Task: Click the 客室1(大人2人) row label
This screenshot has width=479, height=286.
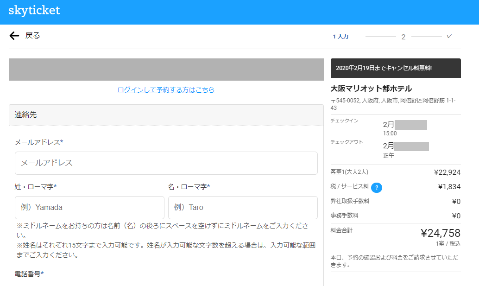Action: (x=349, y=172)
